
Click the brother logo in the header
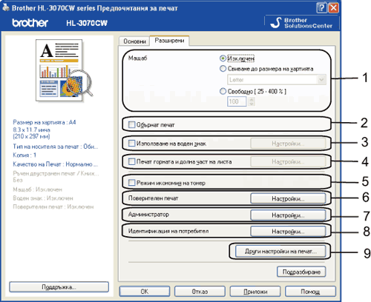[30, 23]
